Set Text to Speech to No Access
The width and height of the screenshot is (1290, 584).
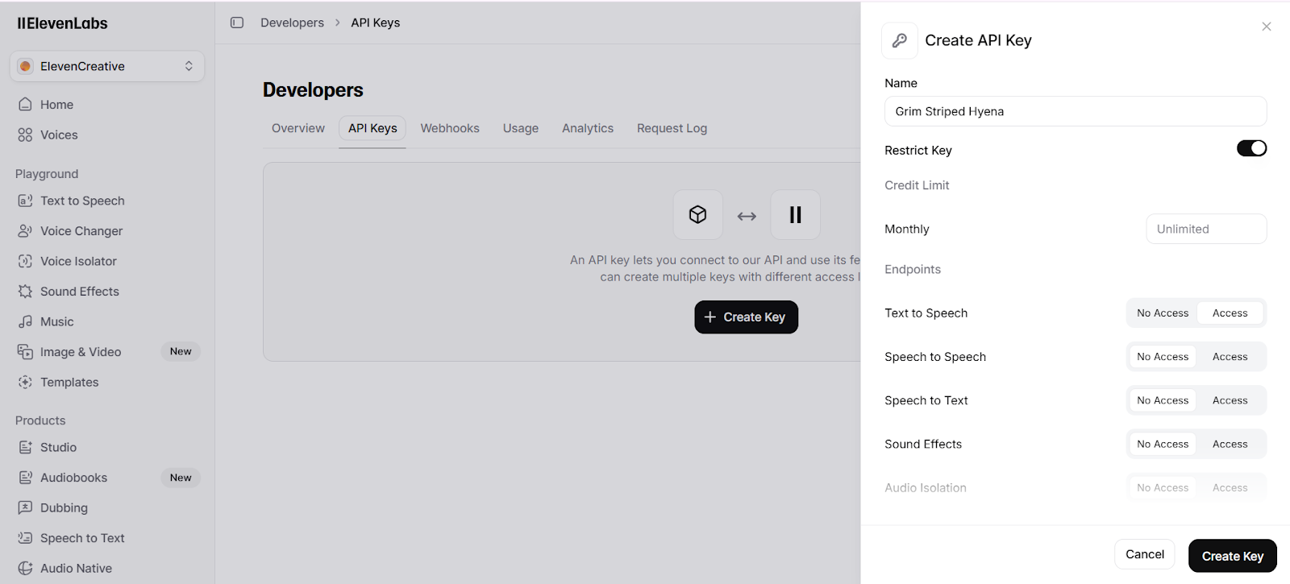point(1162,313)
